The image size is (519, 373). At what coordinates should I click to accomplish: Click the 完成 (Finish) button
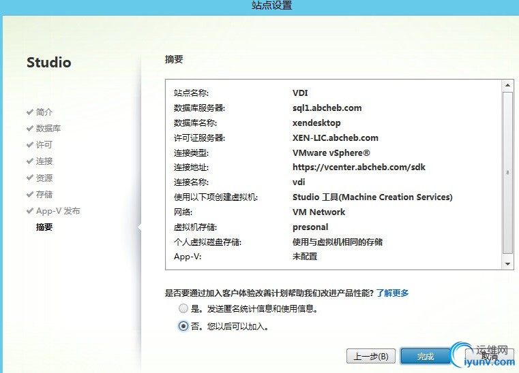click(x=425, y=357)
